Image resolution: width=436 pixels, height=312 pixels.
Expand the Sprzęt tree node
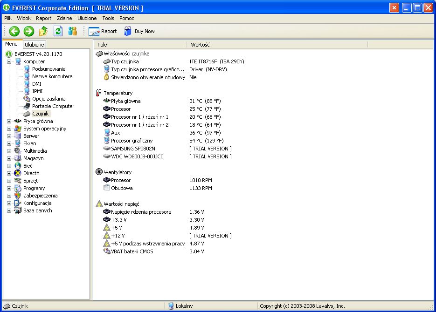click(x=9, y=181)
